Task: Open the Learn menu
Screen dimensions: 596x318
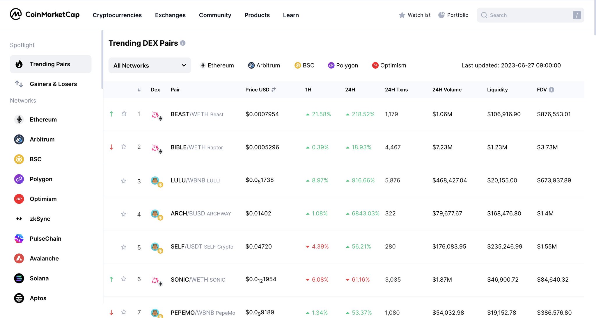Action: (x=291, y=15)
